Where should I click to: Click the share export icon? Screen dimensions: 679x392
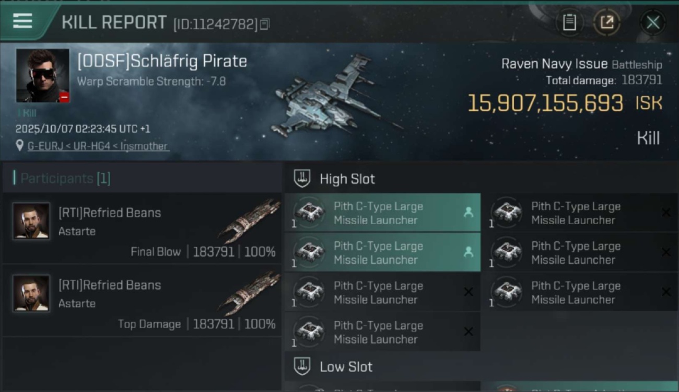click(x=606, y=22)
